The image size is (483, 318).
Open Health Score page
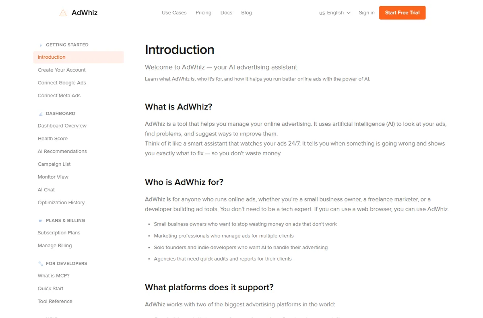coord(53,139)
